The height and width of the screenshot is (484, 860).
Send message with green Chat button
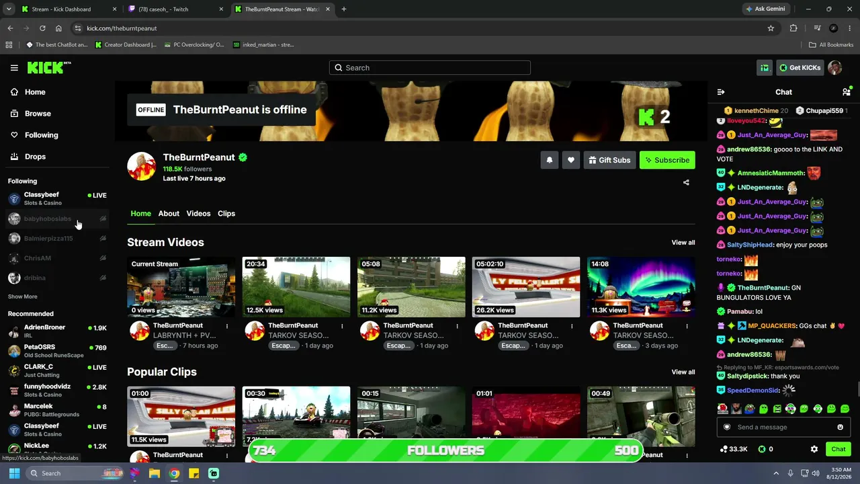click(x=838, y=449)
